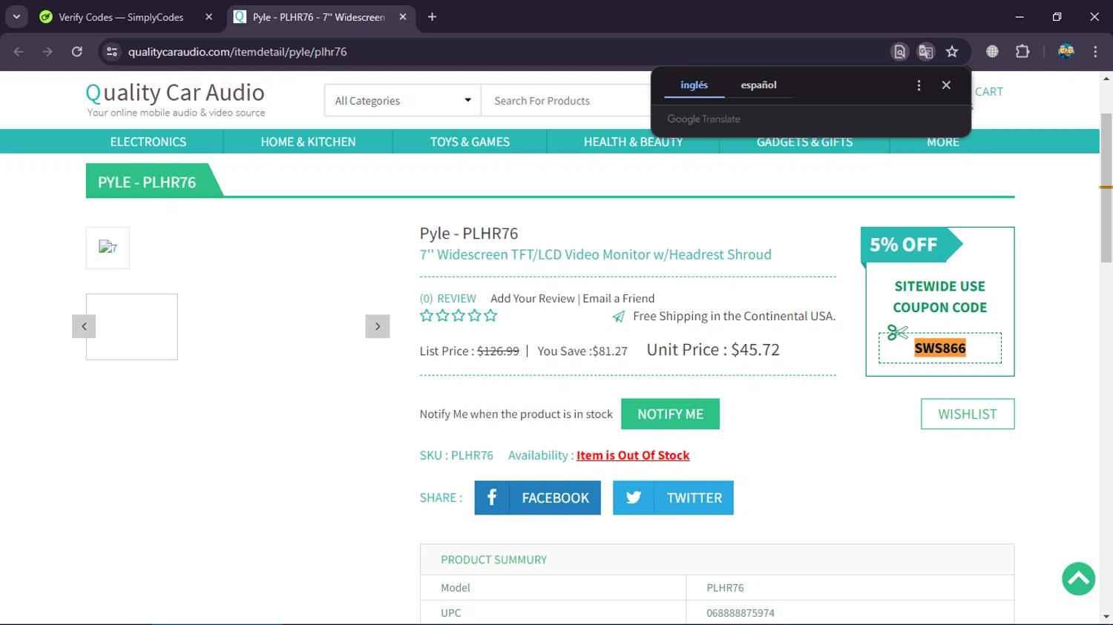The height and width of the screenshot is (625, 1113).
Task: Click the Unit Price $45.72 text
Action: [713, 350]
